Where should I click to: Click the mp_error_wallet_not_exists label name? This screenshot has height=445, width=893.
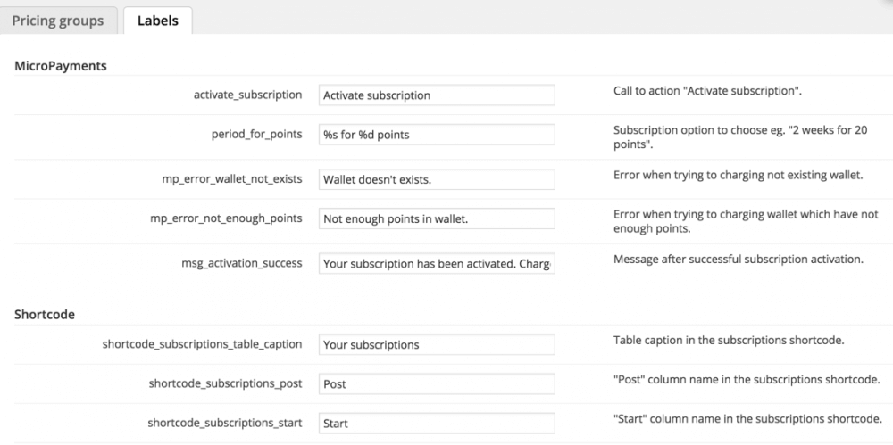[x=226, y=178]
